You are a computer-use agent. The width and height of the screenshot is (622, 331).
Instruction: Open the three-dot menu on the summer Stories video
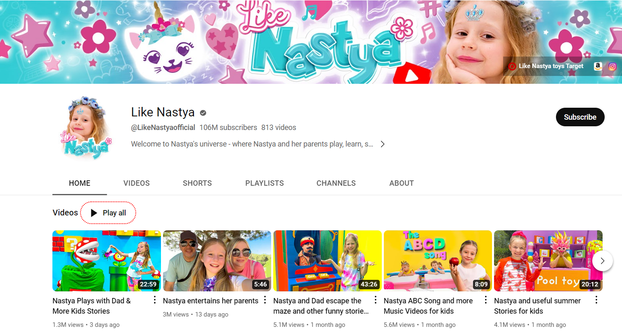tap(596, 300)
